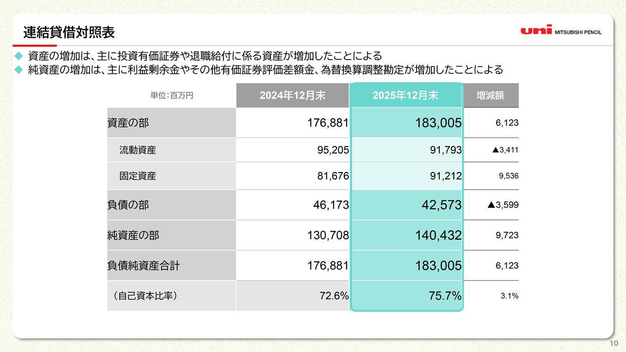This screenshot has width=626, height=352.
Task: Click the second teal diamond bullet
Action: (19, 69)
